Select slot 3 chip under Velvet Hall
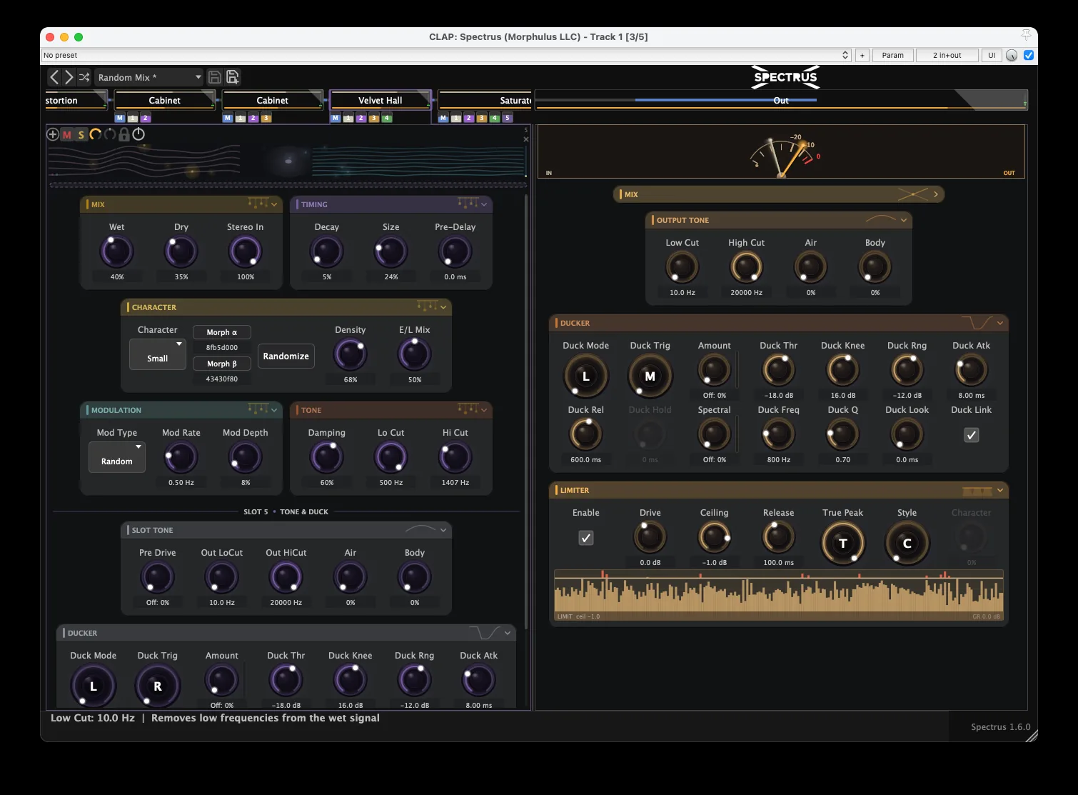Screen dimensions: 1078x795 tap(374, 118)
